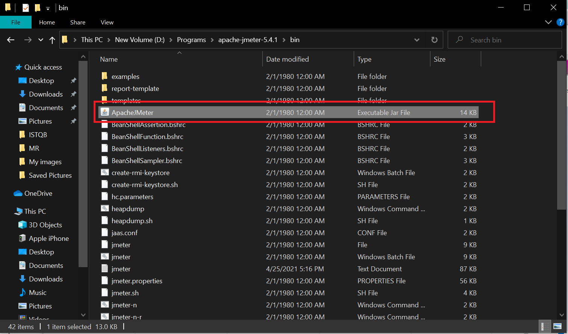Click the Forward navigation arrow
568x334 pixels.
[28, 40]
